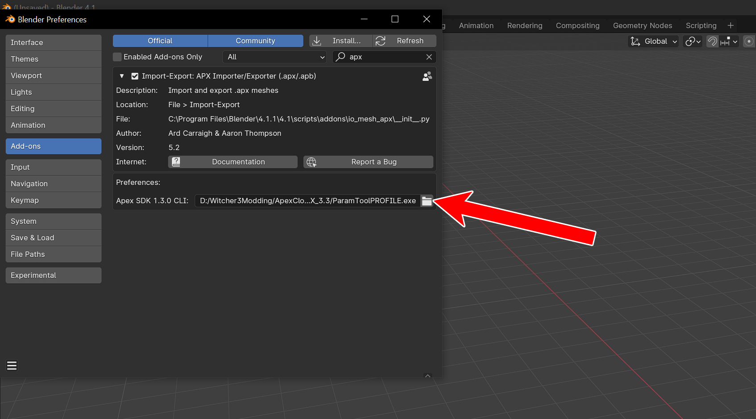Select the Lights preferences section

coord(54,92)
